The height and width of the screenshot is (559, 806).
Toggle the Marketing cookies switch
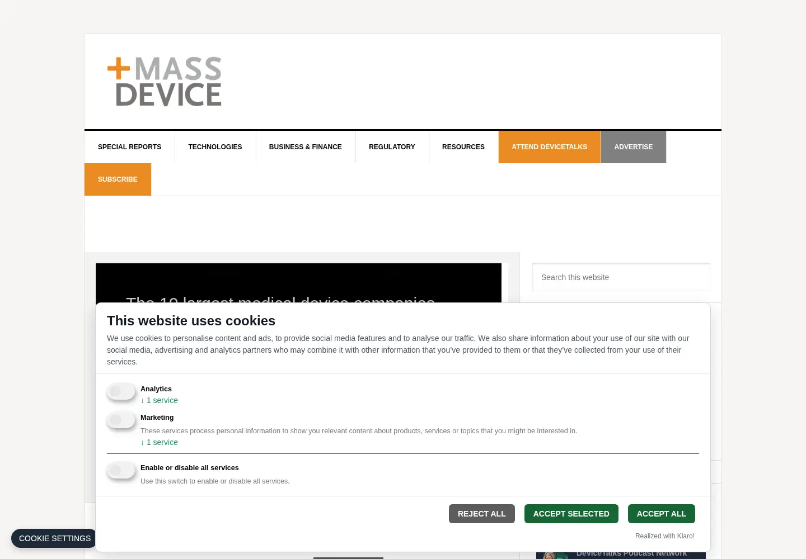(121, 420)
